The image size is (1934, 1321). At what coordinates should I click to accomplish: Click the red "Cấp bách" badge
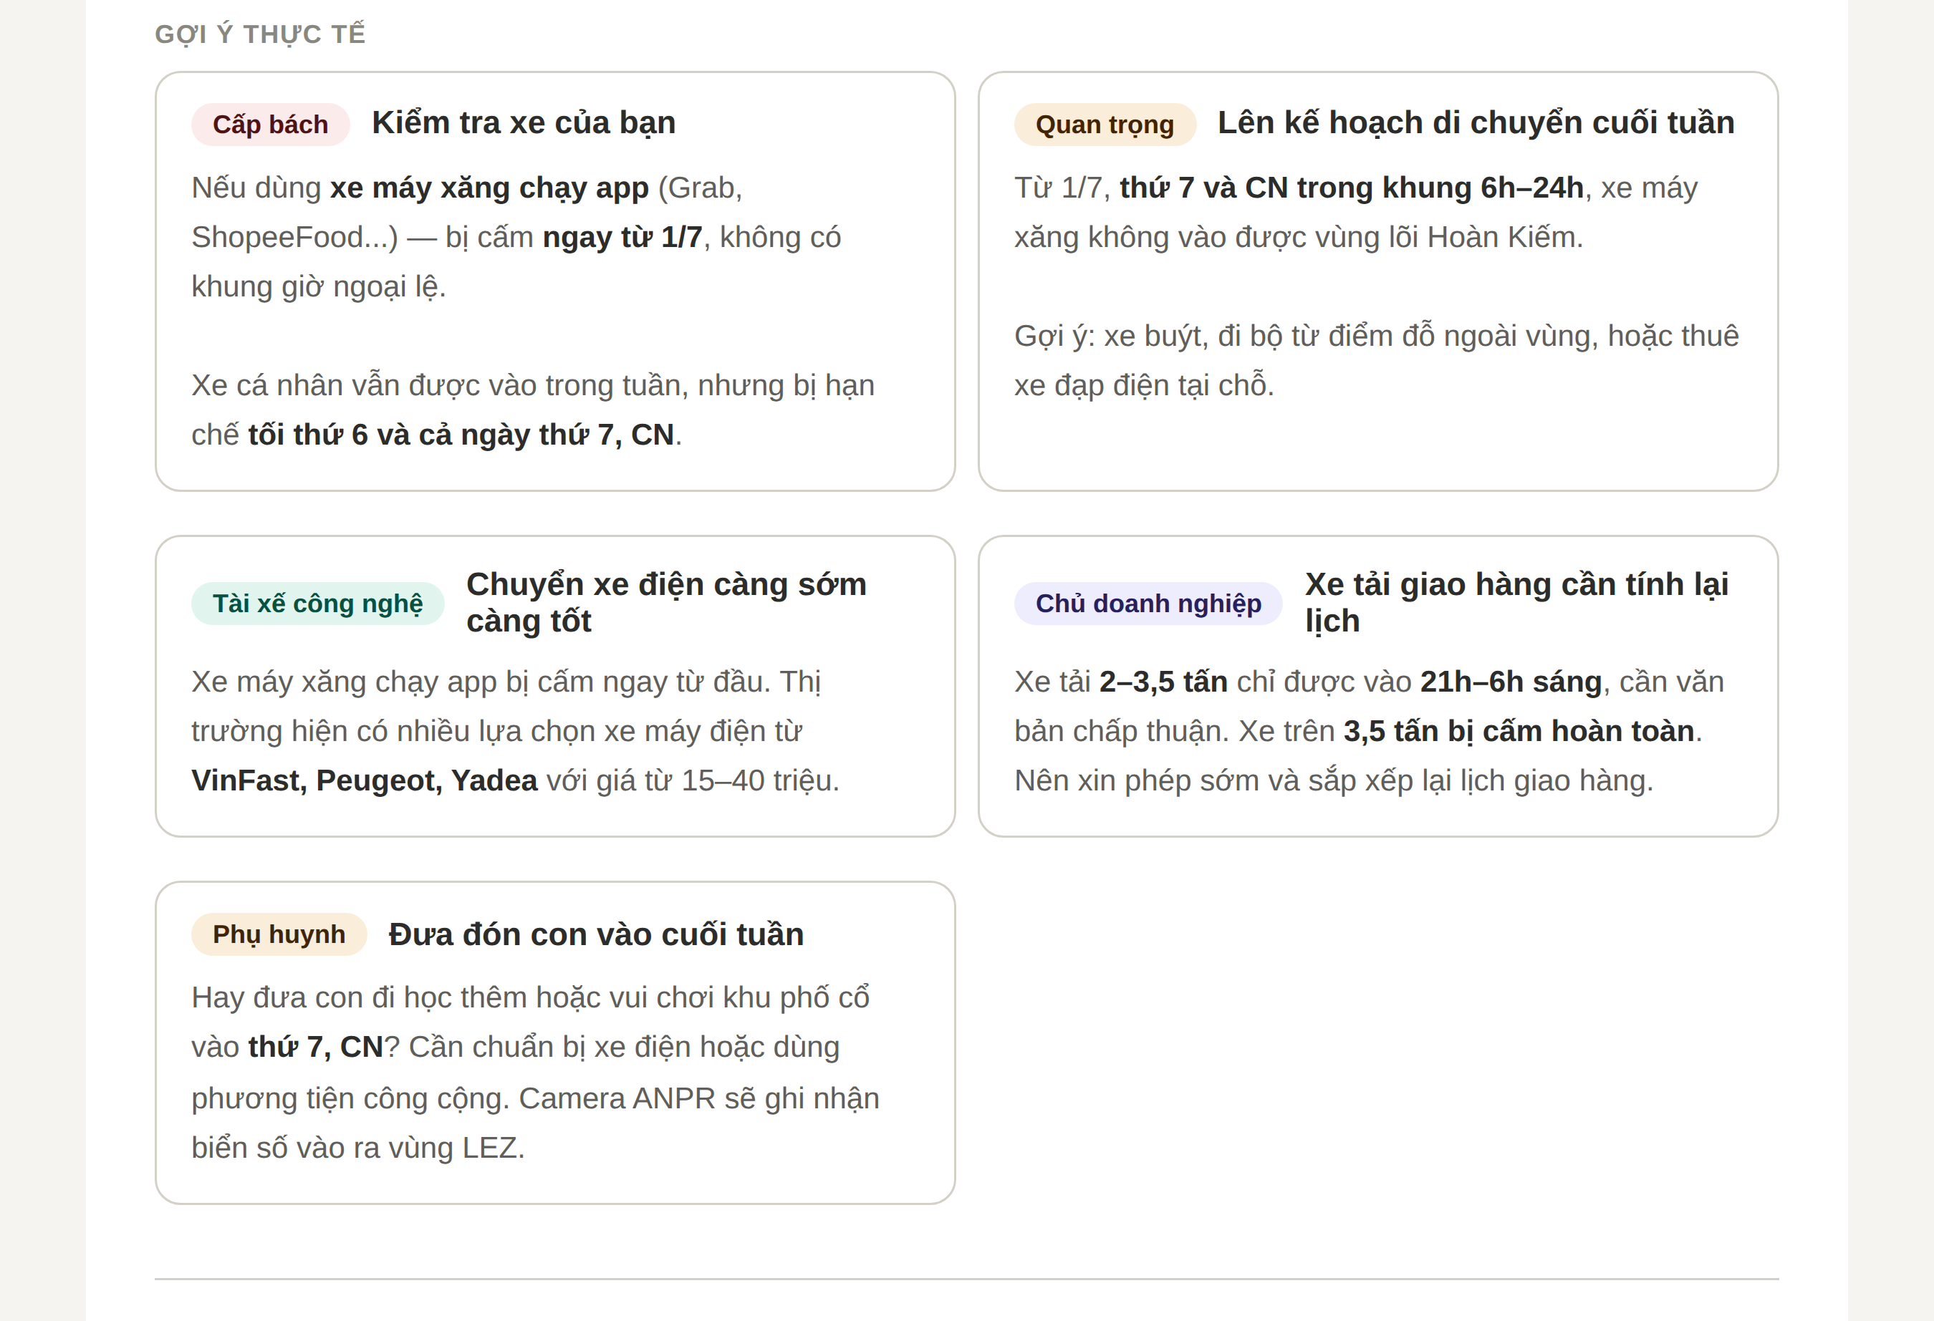pyautogui.click(x=271, y=125)
